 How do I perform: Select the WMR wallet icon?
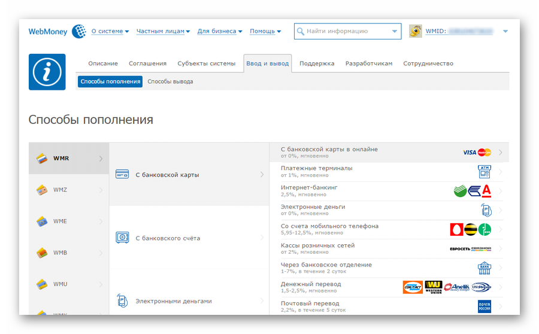pyautogui.click(x=42, y=159)
